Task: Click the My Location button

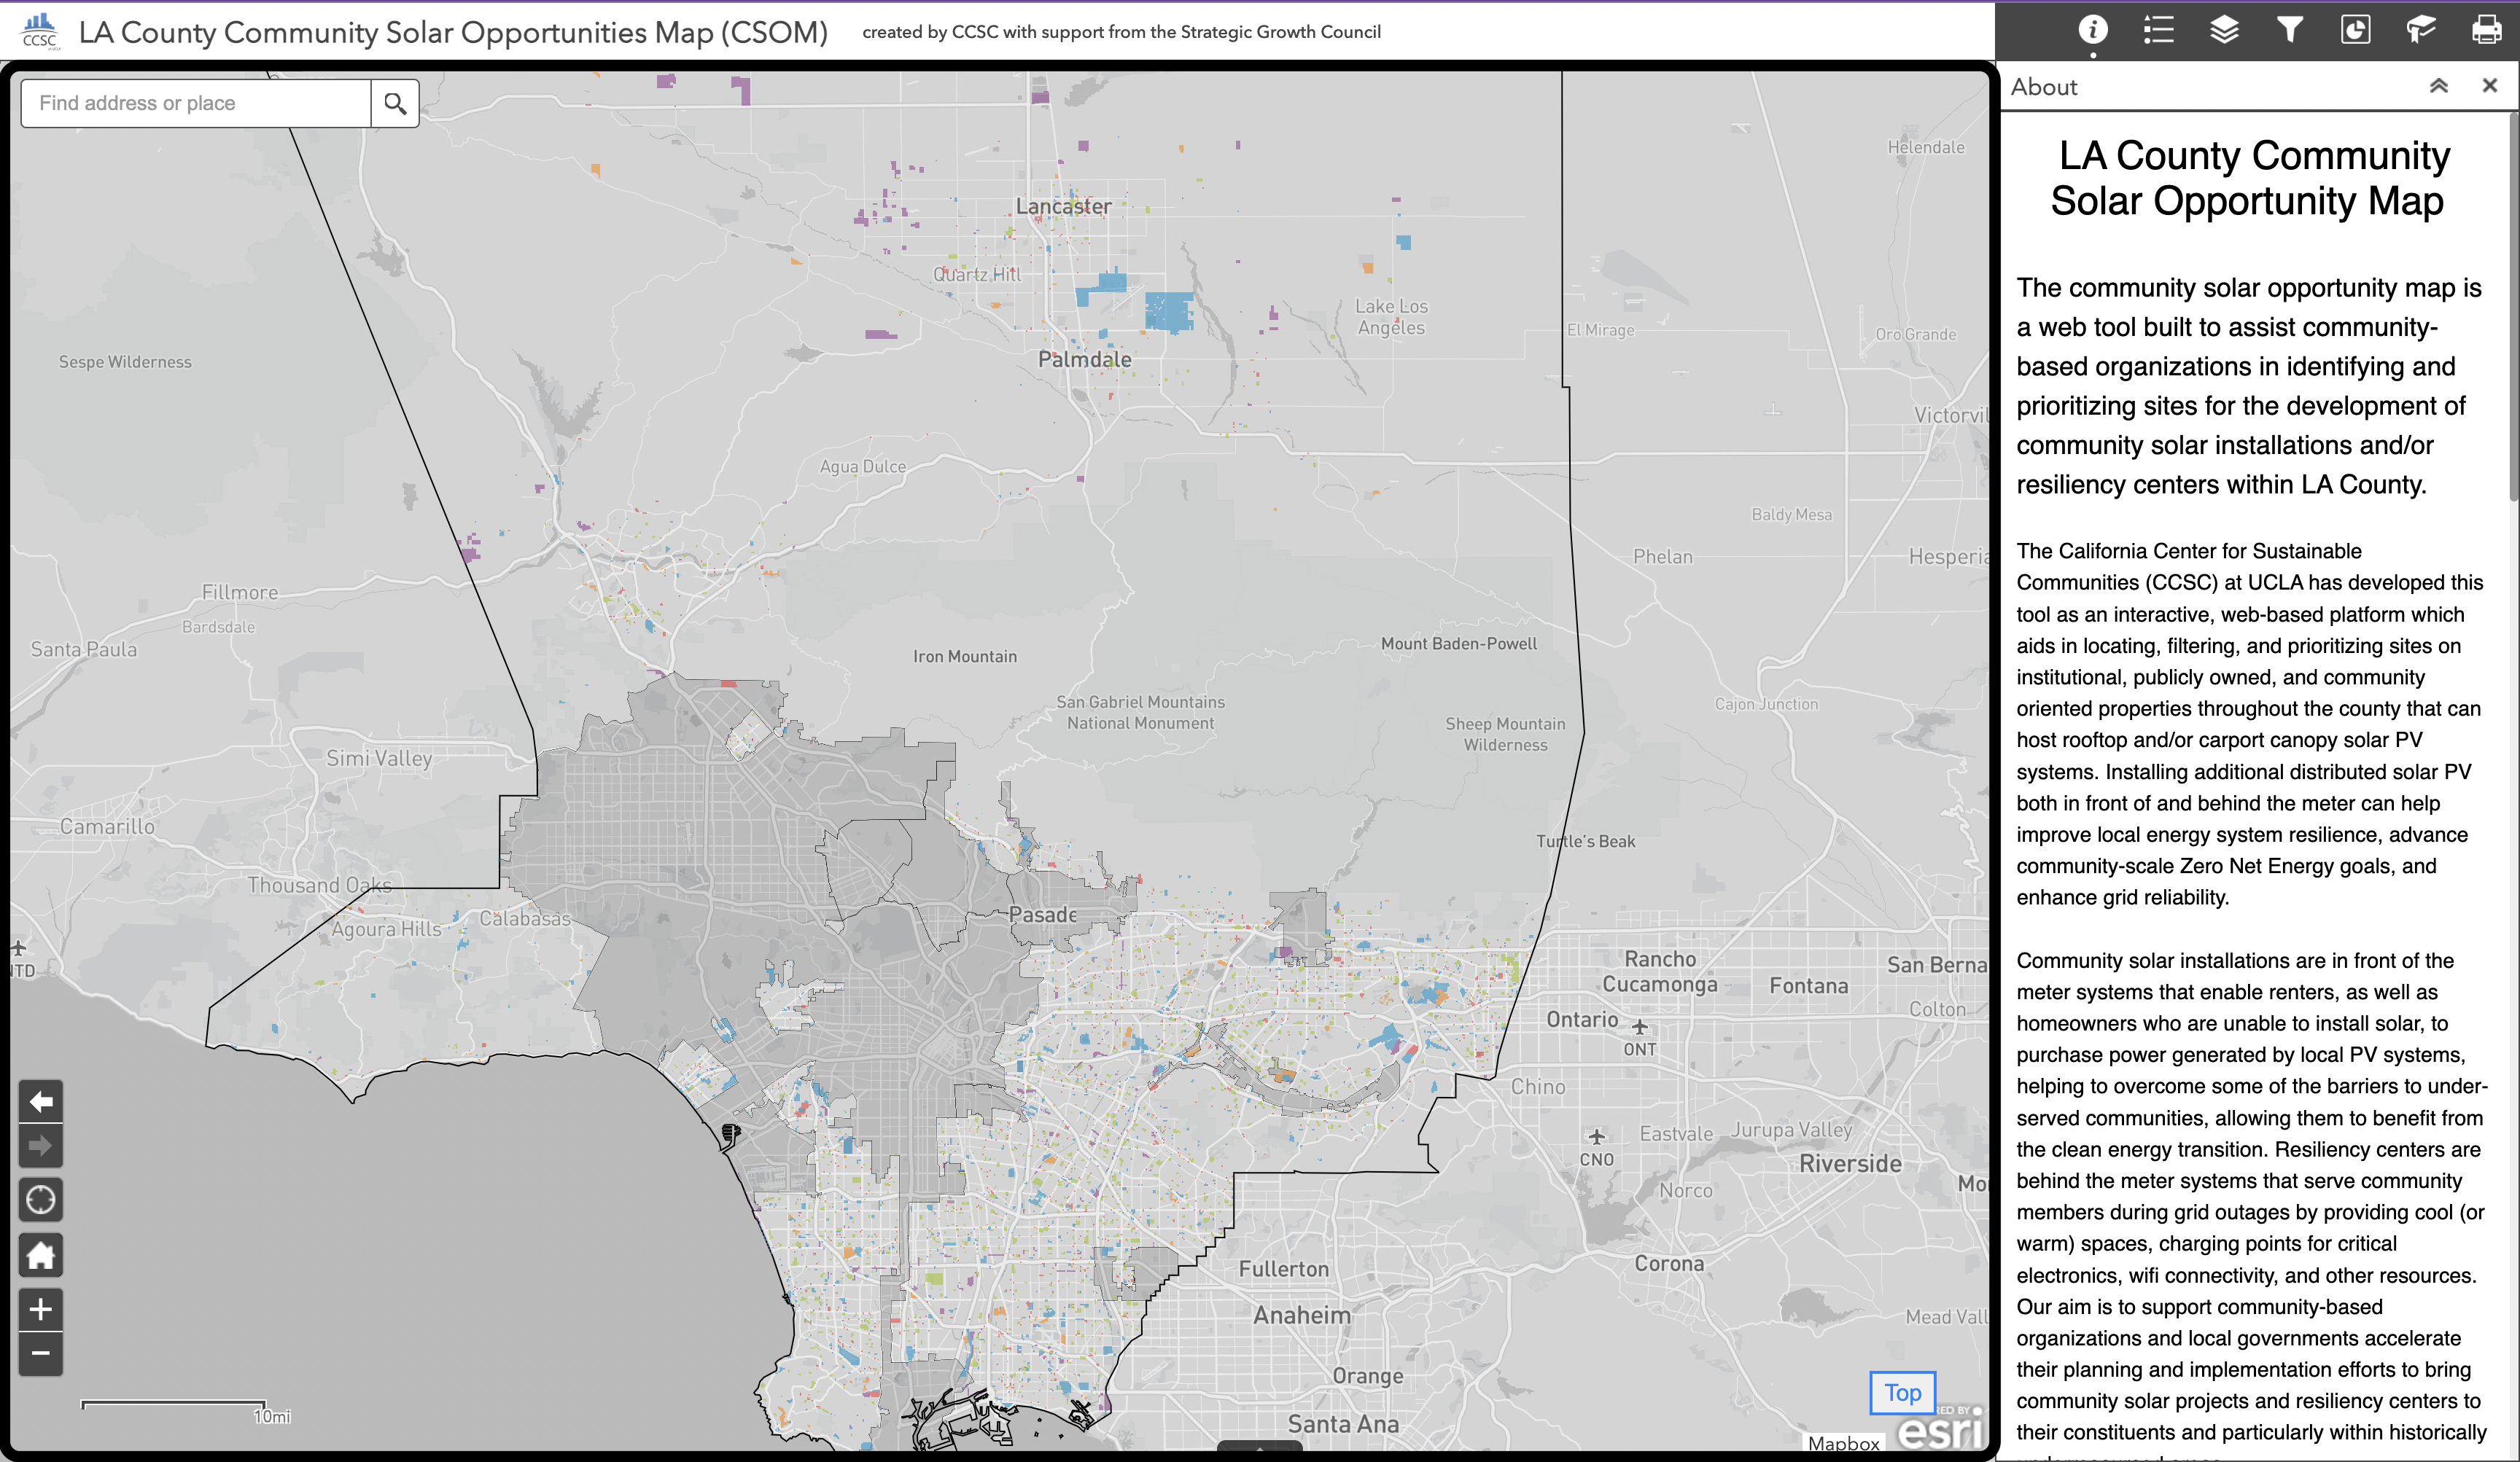Action: 41,1199
